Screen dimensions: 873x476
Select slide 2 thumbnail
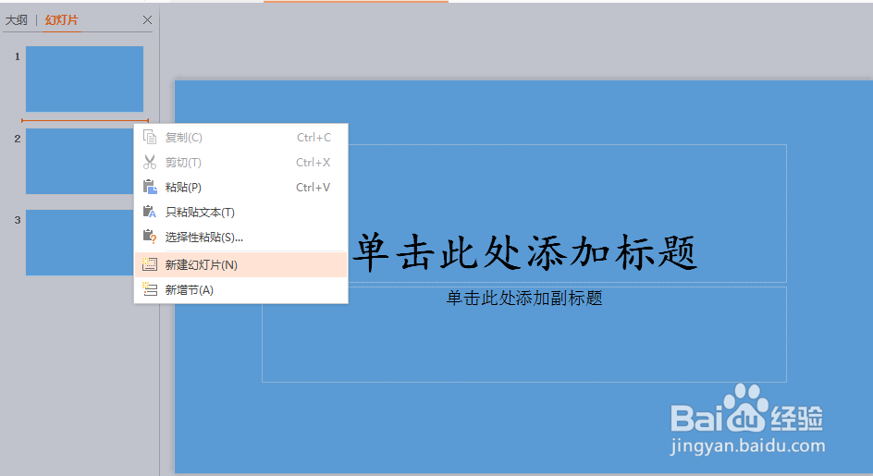coord(80,162)
